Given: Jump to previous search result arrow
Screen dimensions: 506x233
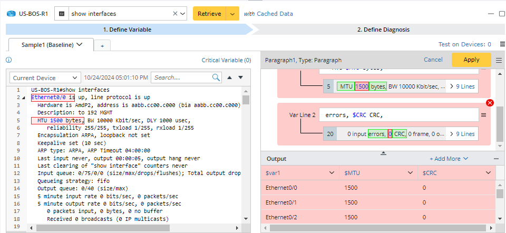Looking at the screenshot, I should 229,77.
